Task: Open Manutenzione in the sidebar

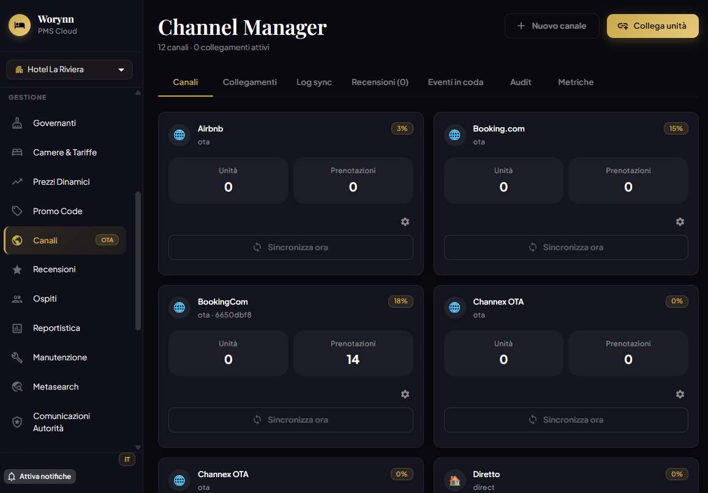Action: pos(66,357)
